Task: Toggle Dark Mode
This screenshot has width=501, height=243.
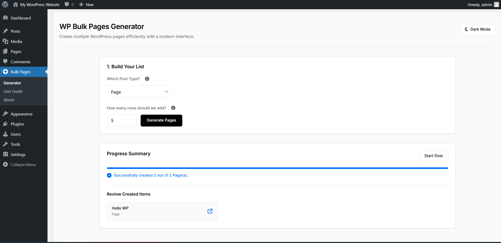Action: [x=478, y=29]
